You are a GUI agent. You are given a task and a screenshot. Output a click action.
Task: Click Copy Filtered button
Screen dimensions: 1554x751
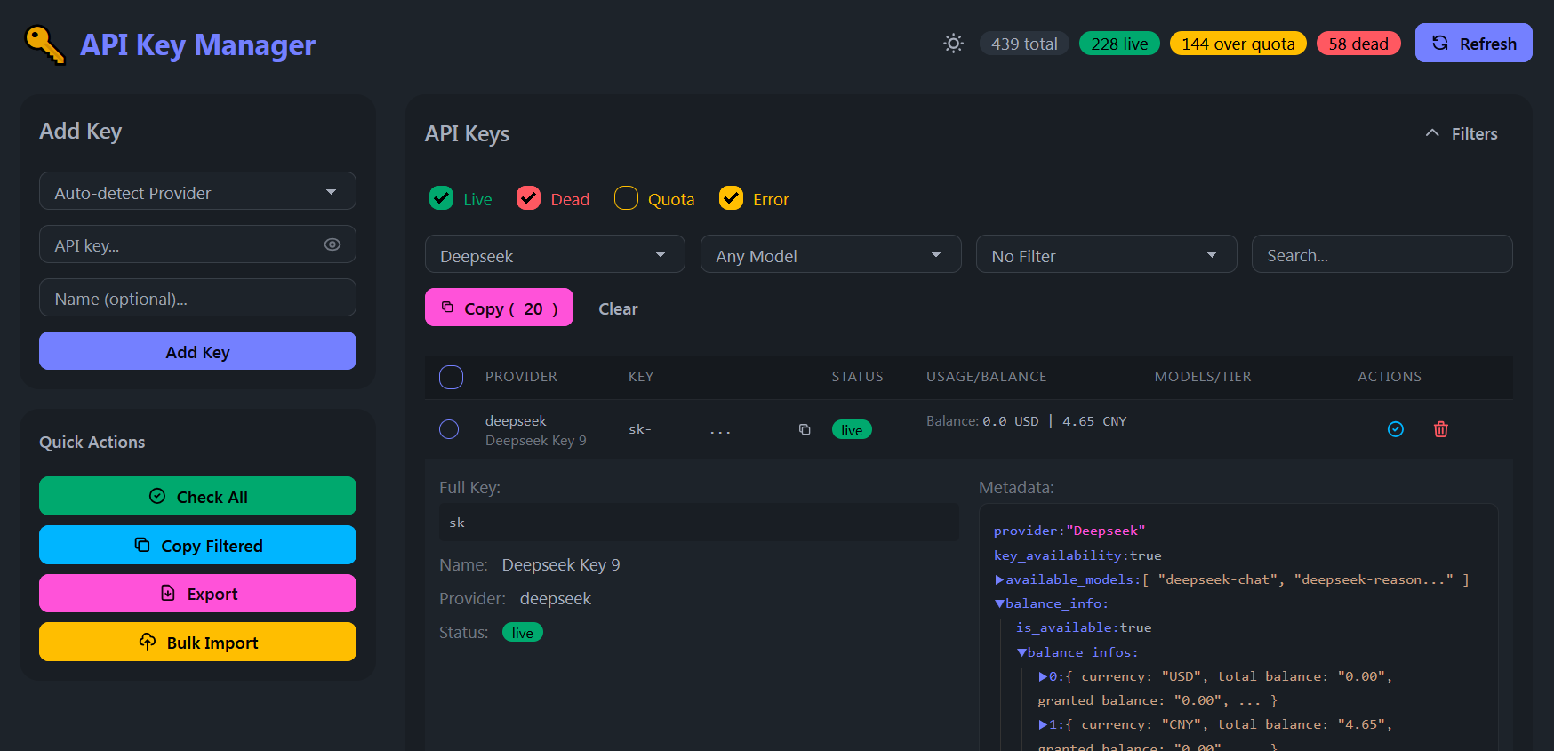(x=197, y=545)
